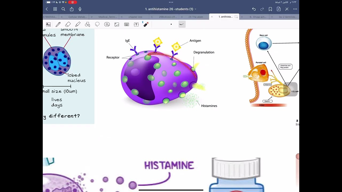
Task: Open the lec 2 termilolo... tab
Action: pos(288,17)
